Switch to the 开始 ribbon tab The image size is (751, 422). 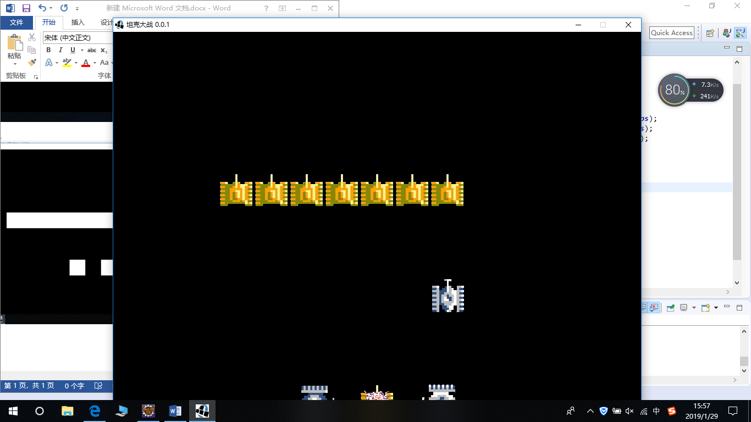[x=49, y=23]
